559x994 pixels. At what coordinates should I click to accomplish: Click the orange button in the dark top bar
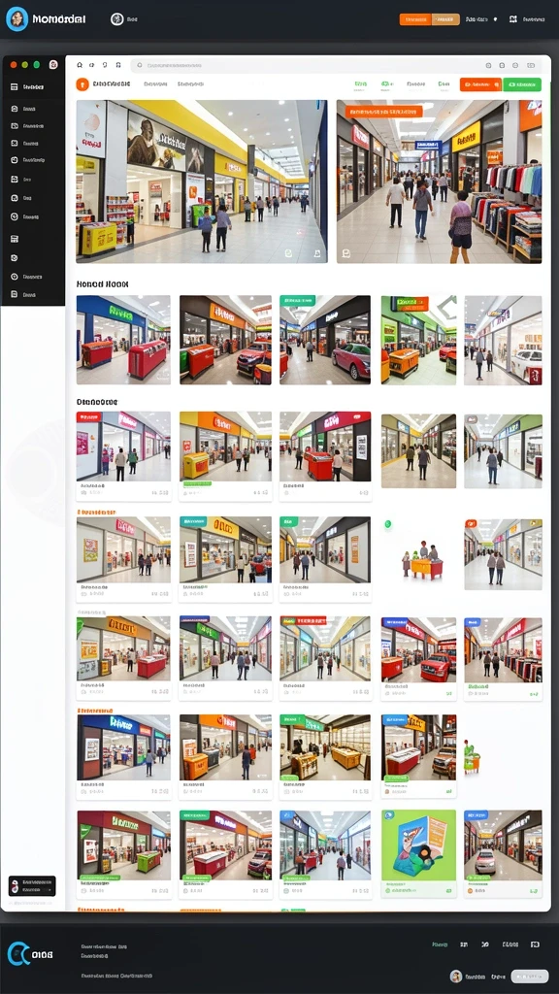pos(415,19)
